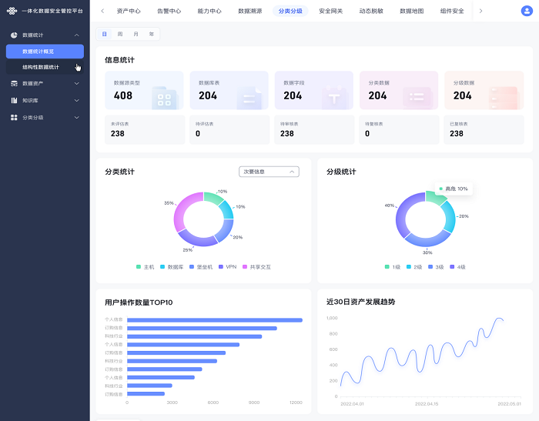The image size is (539, 421).
Task: Click the 数据统计 pie chart icon
Action: (14, 35)
